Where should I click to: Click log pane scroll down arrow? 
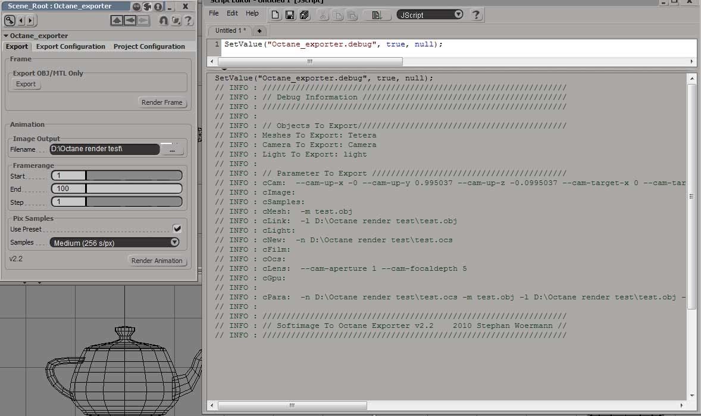tap(692, 395)
